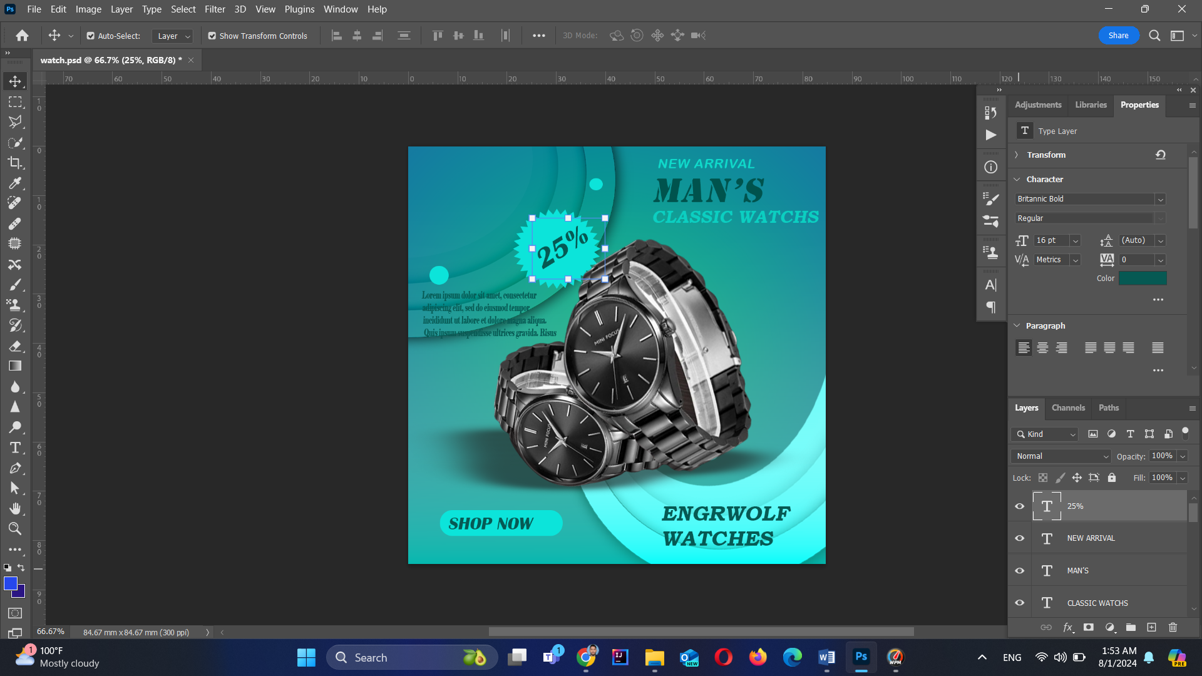Hide the CLASSIC WATCHS layer
The height and width of the screenshot is (676, 1202).
(1020, 603)
